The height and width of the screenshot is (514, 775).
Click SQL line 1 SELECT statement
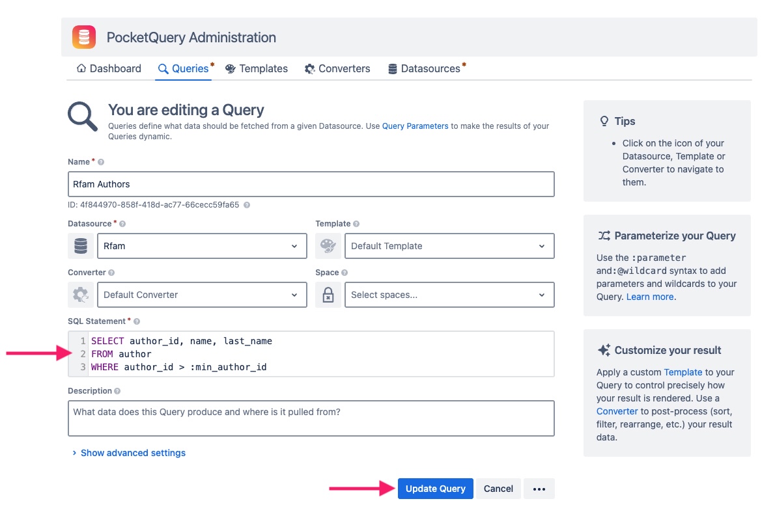point(182,341)
